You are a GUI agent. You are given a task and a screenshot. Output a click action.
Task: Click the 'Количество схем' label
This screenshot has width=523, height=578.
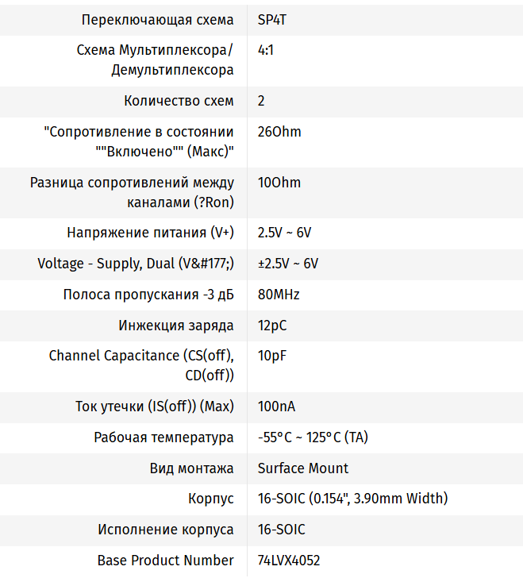(x=179, y=101)
